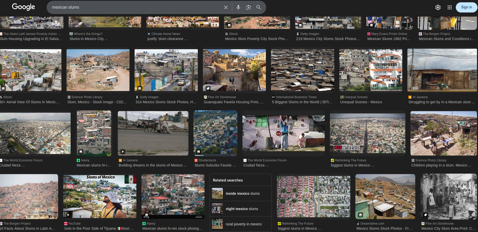This screenshot has height=232, width=478.
Task: Clear the search box text
Action: click(x=226, y=7)
